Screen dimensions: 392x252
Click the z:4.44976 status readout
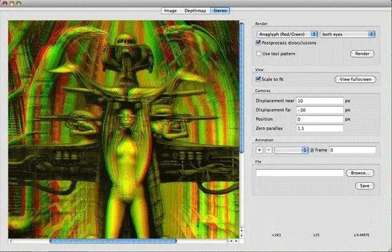point(361,235)
